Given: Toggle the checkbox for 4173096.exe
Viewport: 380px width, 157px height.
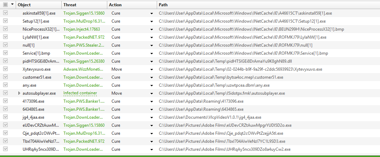Looking at the screenshot, I should (x=5, y=101).
